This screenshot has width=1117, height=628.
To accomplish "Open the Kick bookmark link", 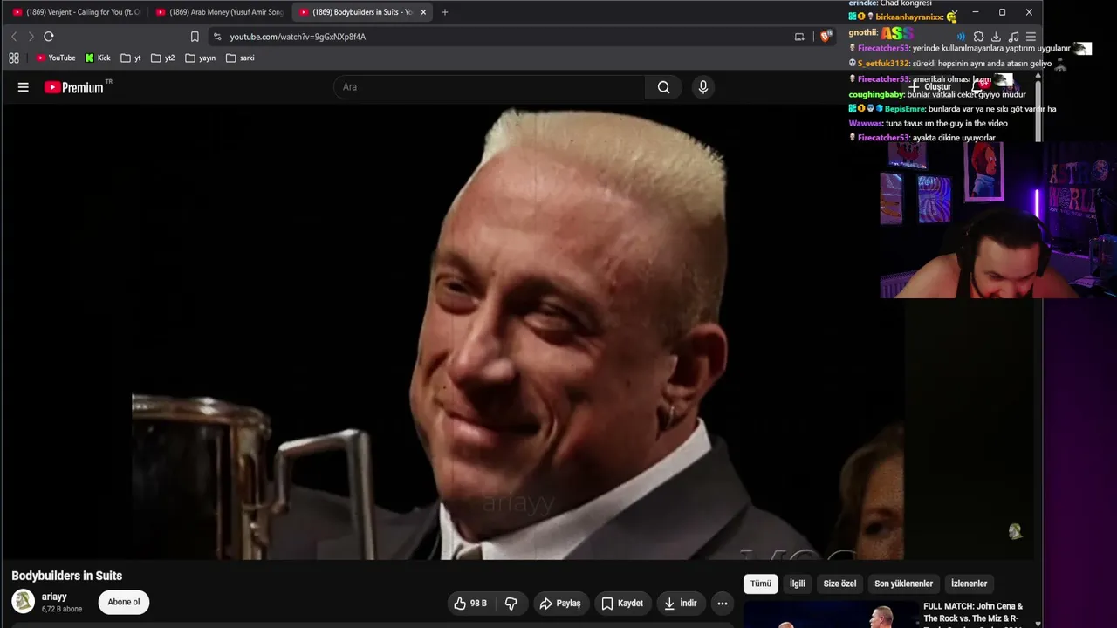I will [x=98, y=58].
